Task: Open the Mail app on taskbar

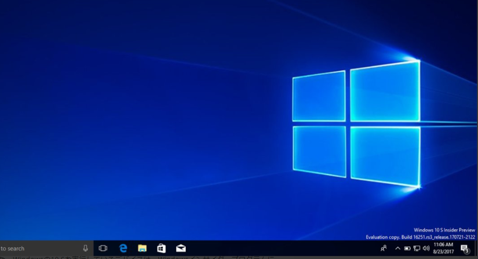Action: [x=181, y=249]
